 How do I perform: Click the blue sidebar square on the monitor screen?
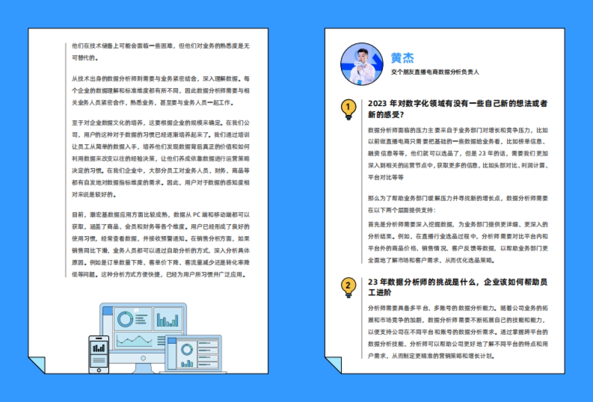(x=107, y=311)
